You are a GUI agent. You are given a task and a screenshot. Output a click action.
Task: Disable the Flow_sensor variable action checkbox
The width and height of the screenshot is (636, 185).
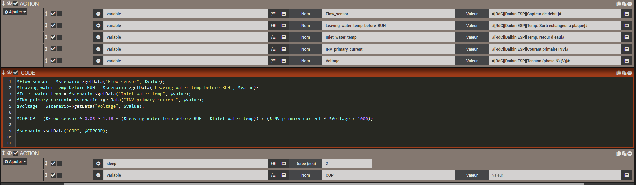[x=53, y=14]
